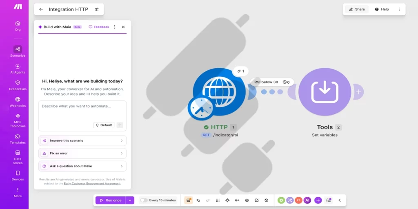The image size is (418, 209).
Task: Add a module after Tools
Action: [x=359, y=92]
